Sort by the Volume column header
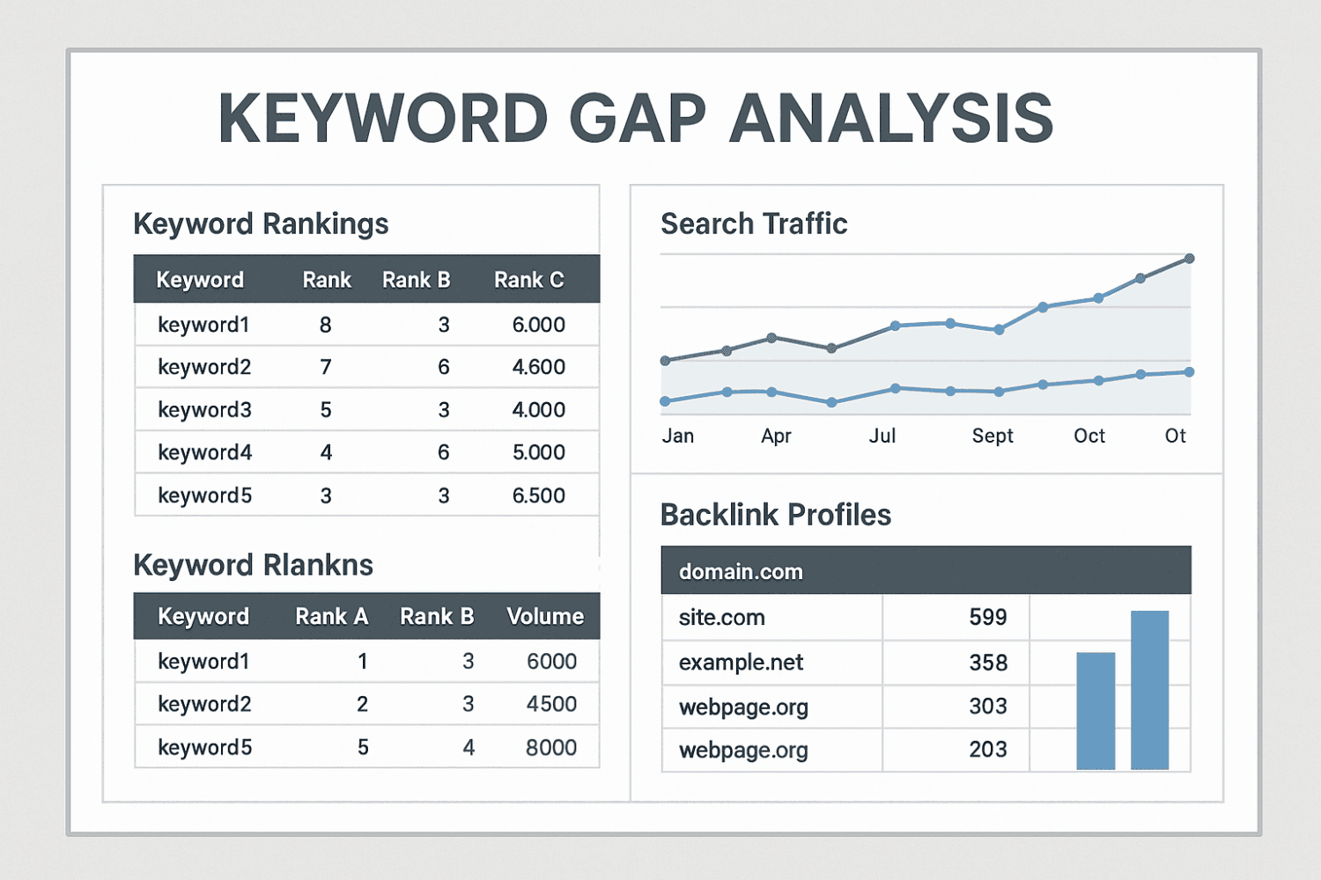1321x880 pixels. click(x=544, y=616)
